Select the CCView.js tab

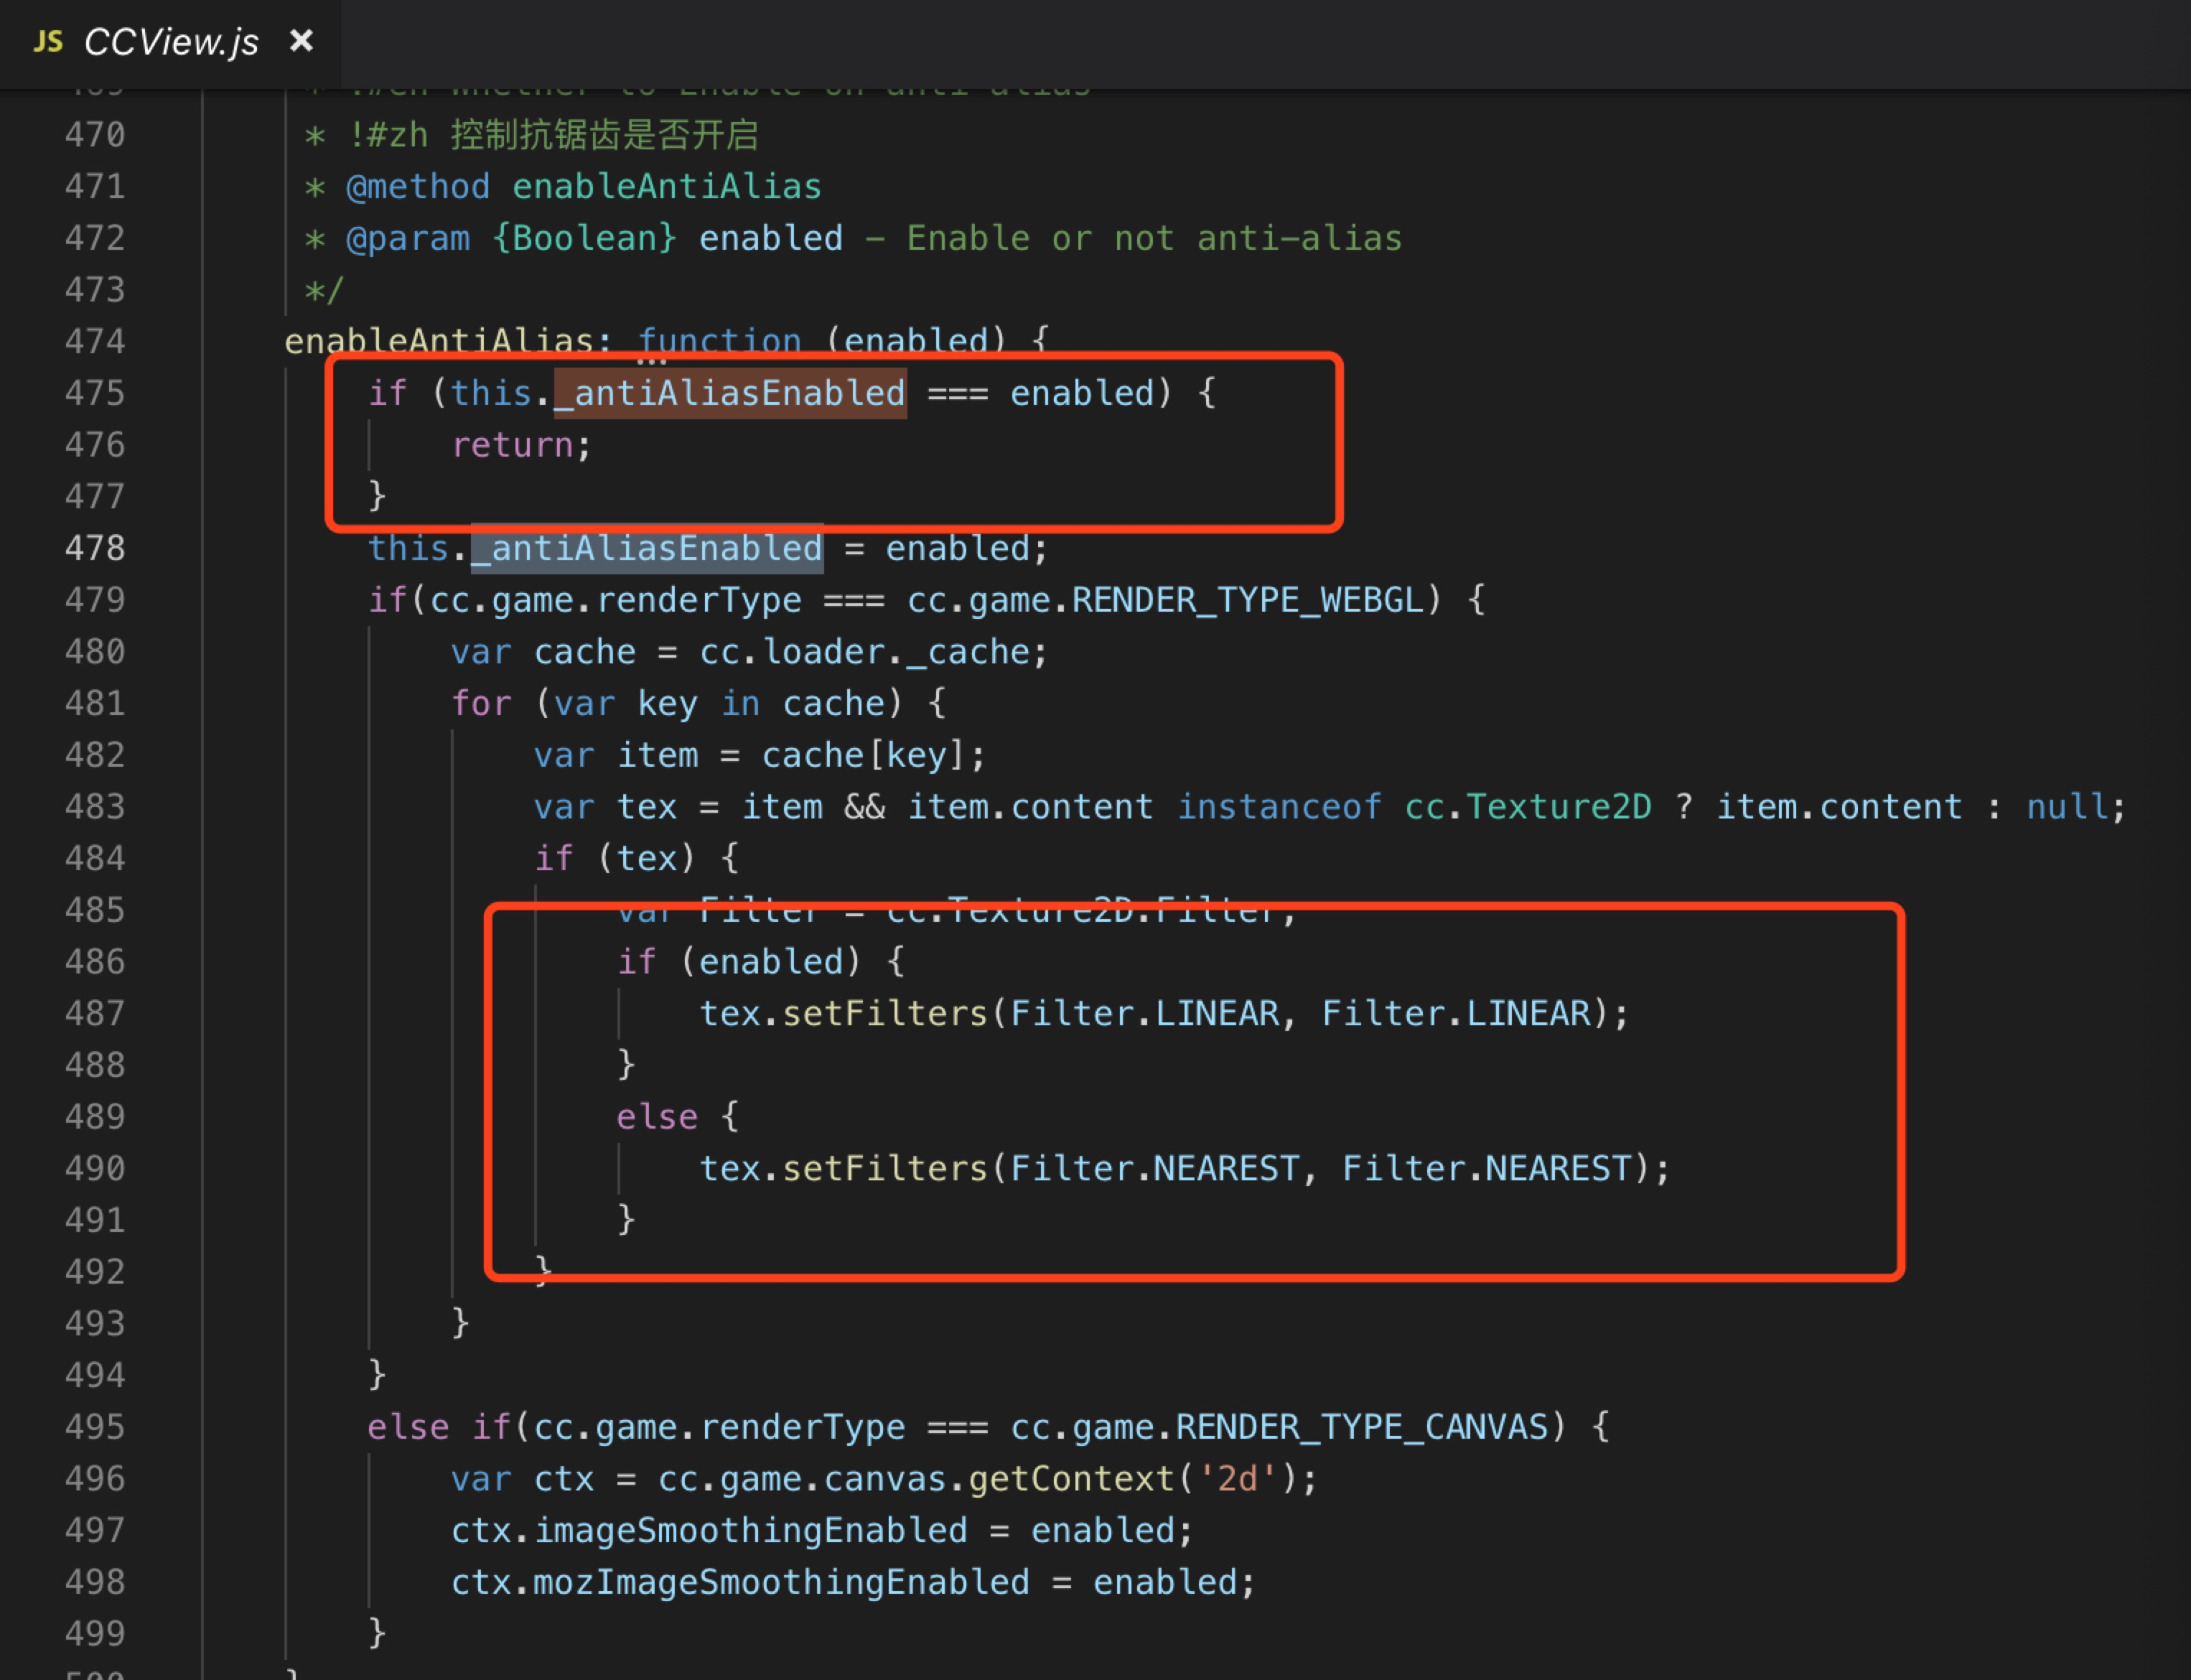click(171, 42)
